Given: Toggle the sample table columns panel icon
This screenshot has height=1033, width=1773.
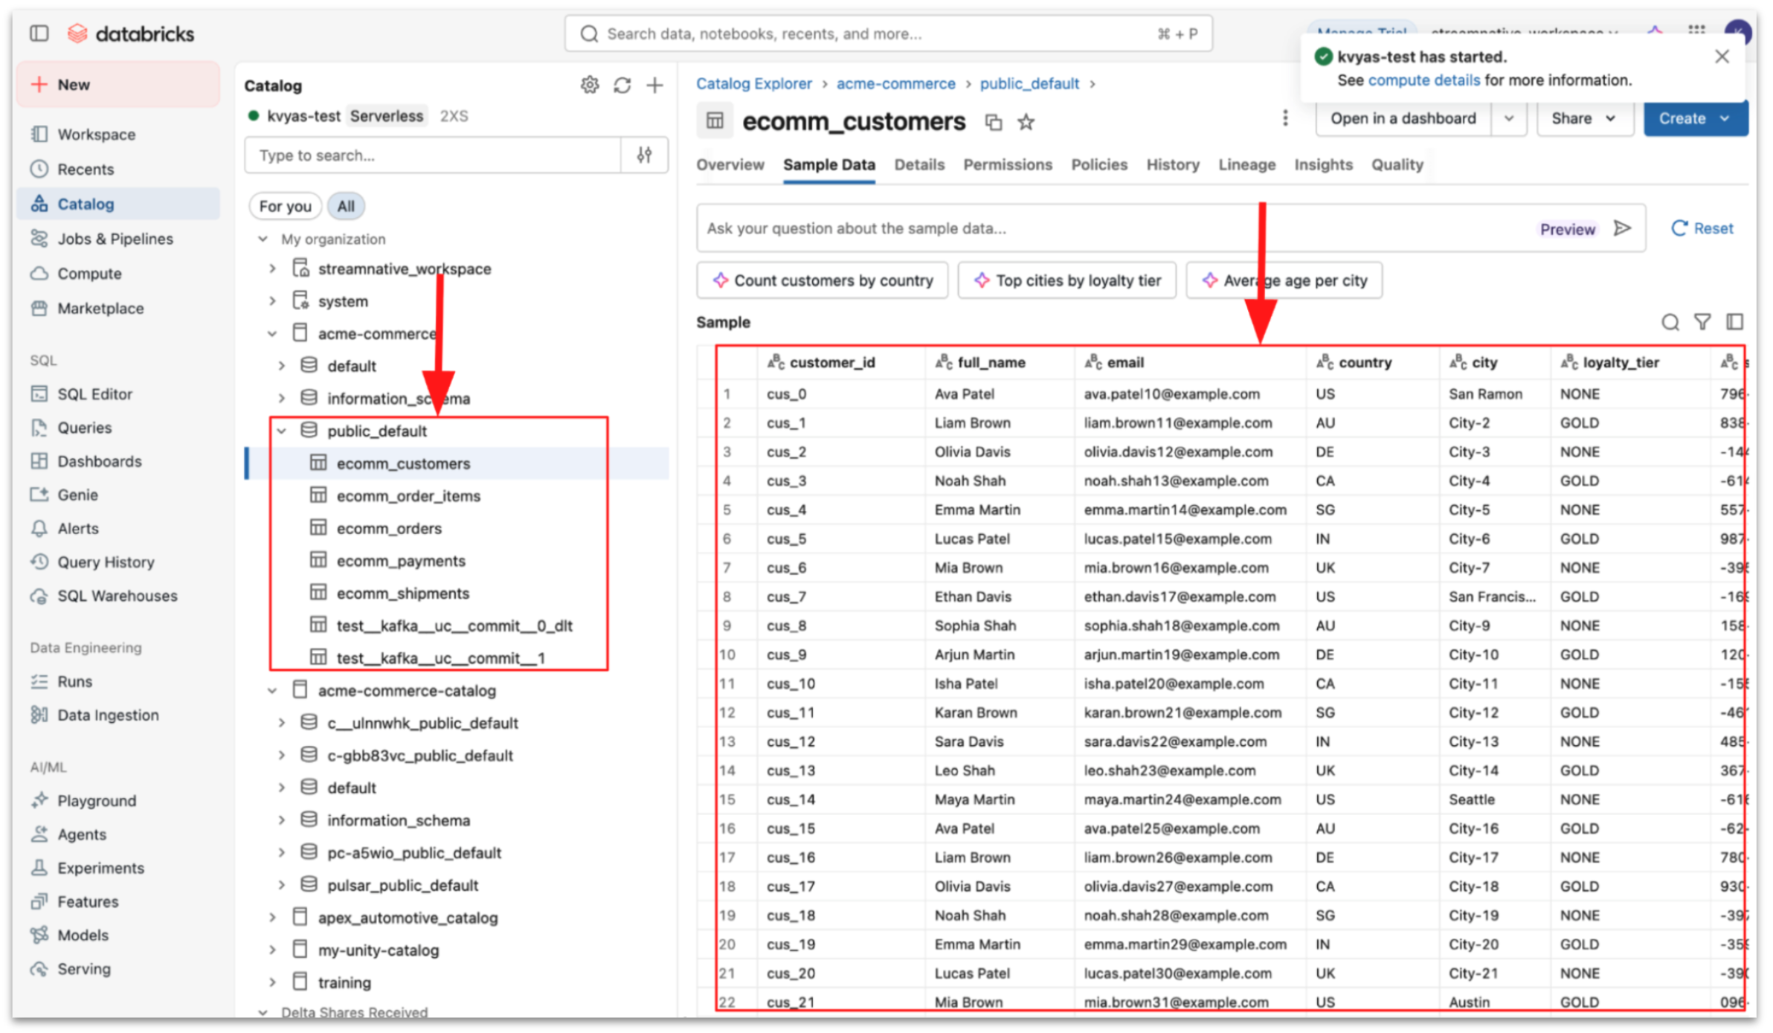Looking at the screenshot, I should tap(1734, 322).
